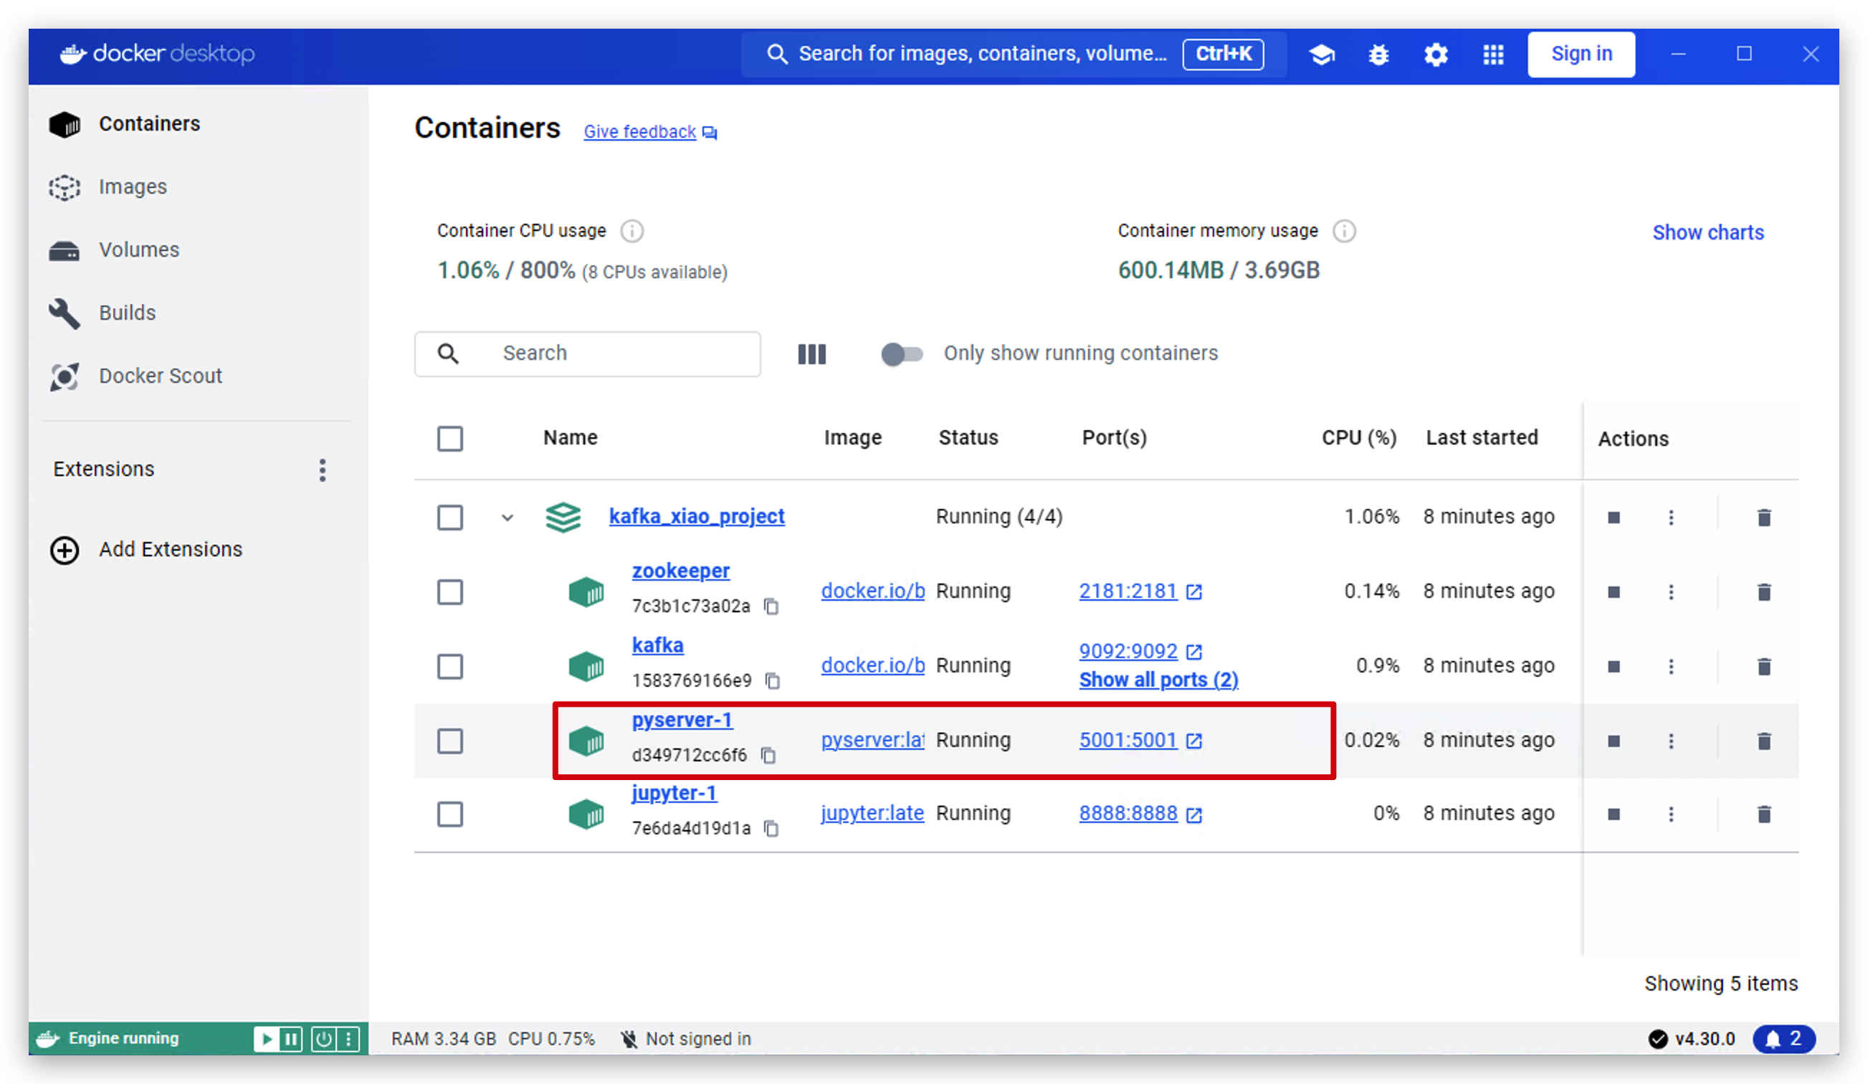
Task: Delete the pyserver-1 container
Action: click(x=1763, y=741)
